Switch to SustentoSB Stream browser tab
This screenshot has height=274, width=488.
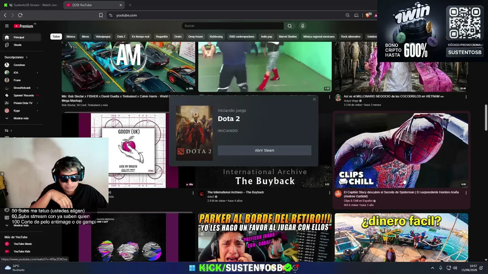pos(32,5)
